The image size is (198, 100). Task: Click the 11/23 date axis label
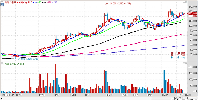pos(187,95)
